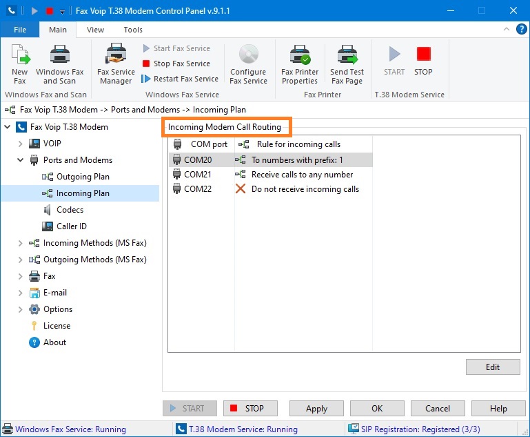530x437 pixels.
Task: Click 'Do not receive incoming calls' rule
Action: tap(305, 189)
